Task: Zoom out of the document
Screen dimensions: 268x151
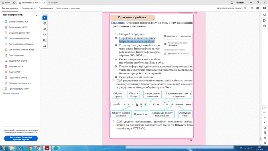Action: point(265,143)
